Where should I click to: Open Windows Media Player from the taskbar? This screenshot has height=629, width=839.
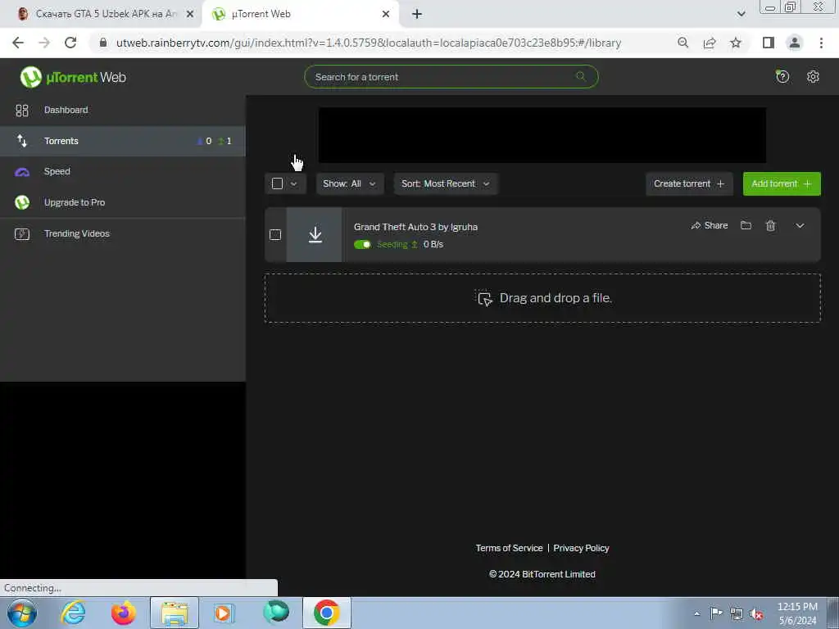pos(224,613)
